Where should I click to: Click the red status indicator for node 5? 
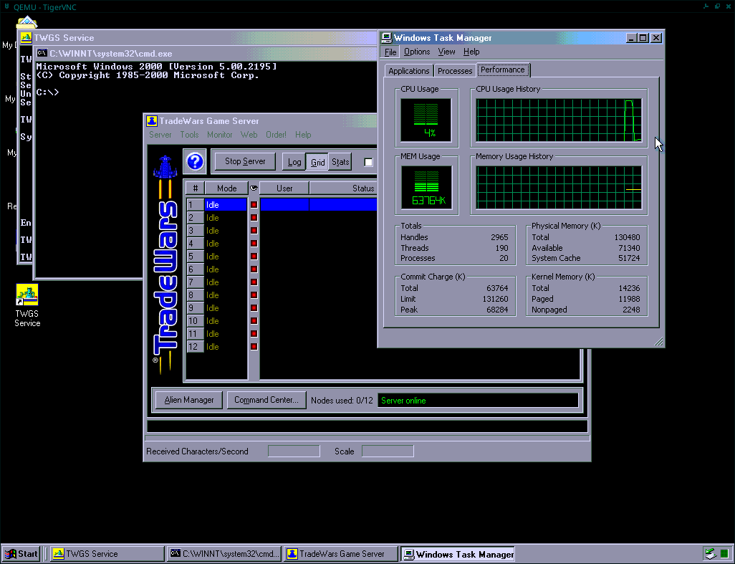pyautogui.click(x=254, y=257)
